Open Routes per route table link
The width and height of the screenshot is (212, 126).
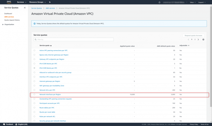(47, 112)
